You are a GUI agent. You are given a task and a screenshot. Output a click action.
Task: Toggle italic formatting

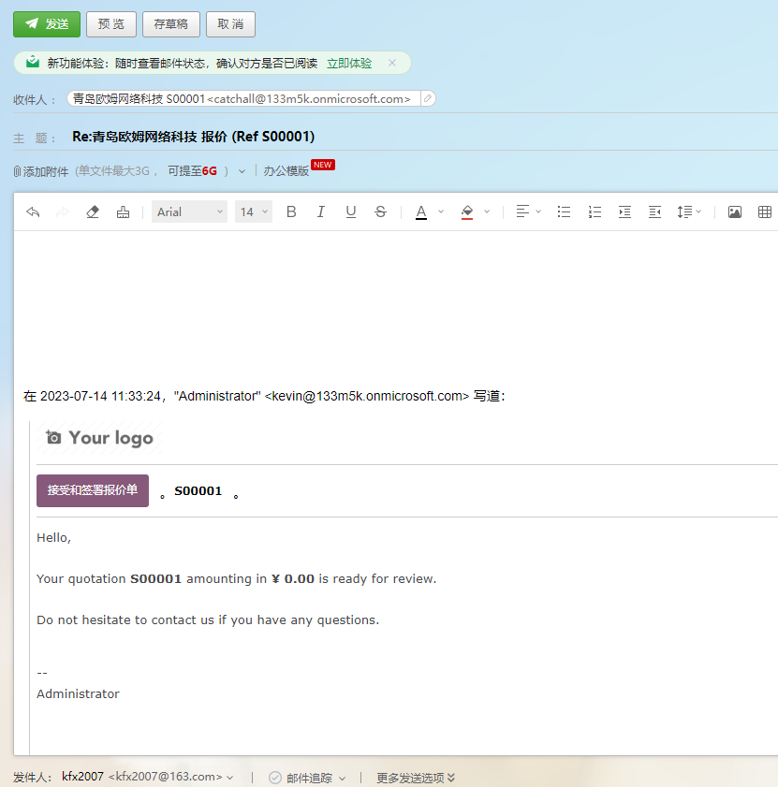[320, 212]
